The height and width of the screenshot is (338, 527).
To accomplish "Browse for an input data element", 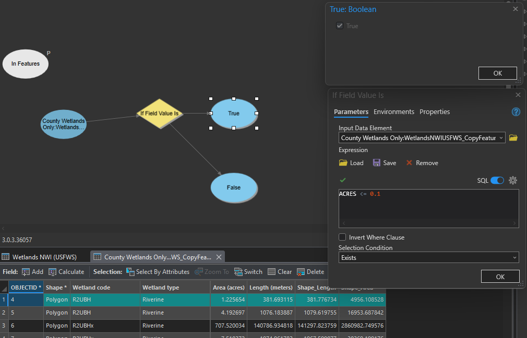I will coord(513,137).
